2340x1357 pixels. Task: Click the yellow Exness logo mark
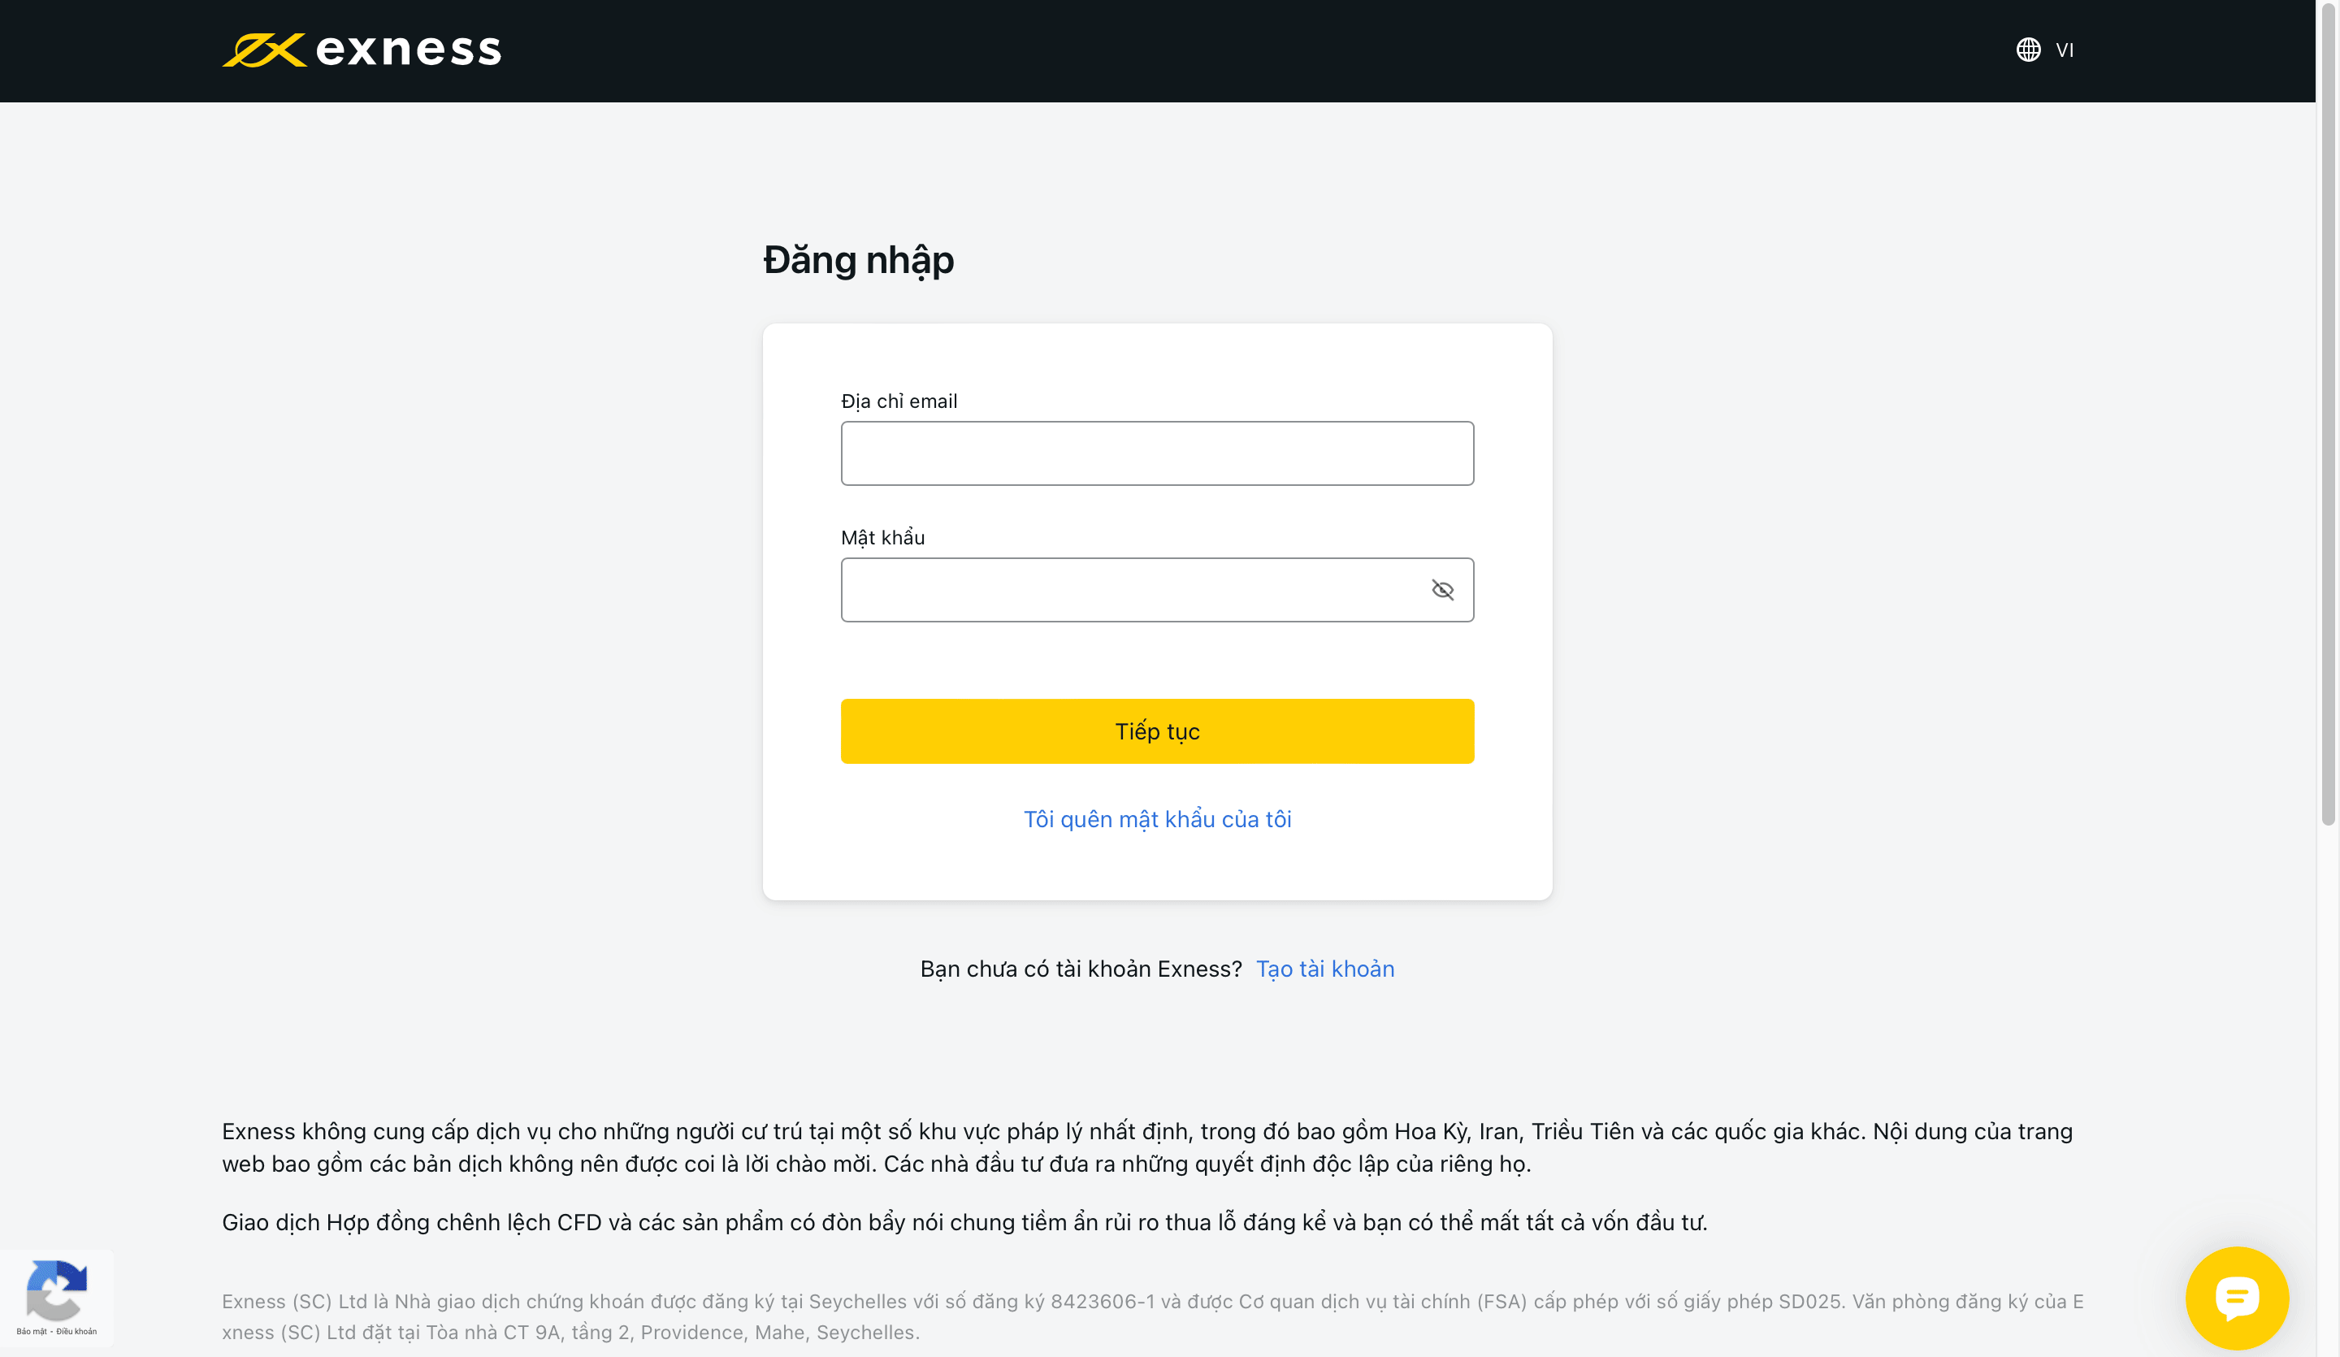click(x=262, y=50)
